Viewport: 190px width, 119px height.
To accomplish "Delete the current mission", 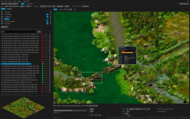I will click(x=67, y=6).
